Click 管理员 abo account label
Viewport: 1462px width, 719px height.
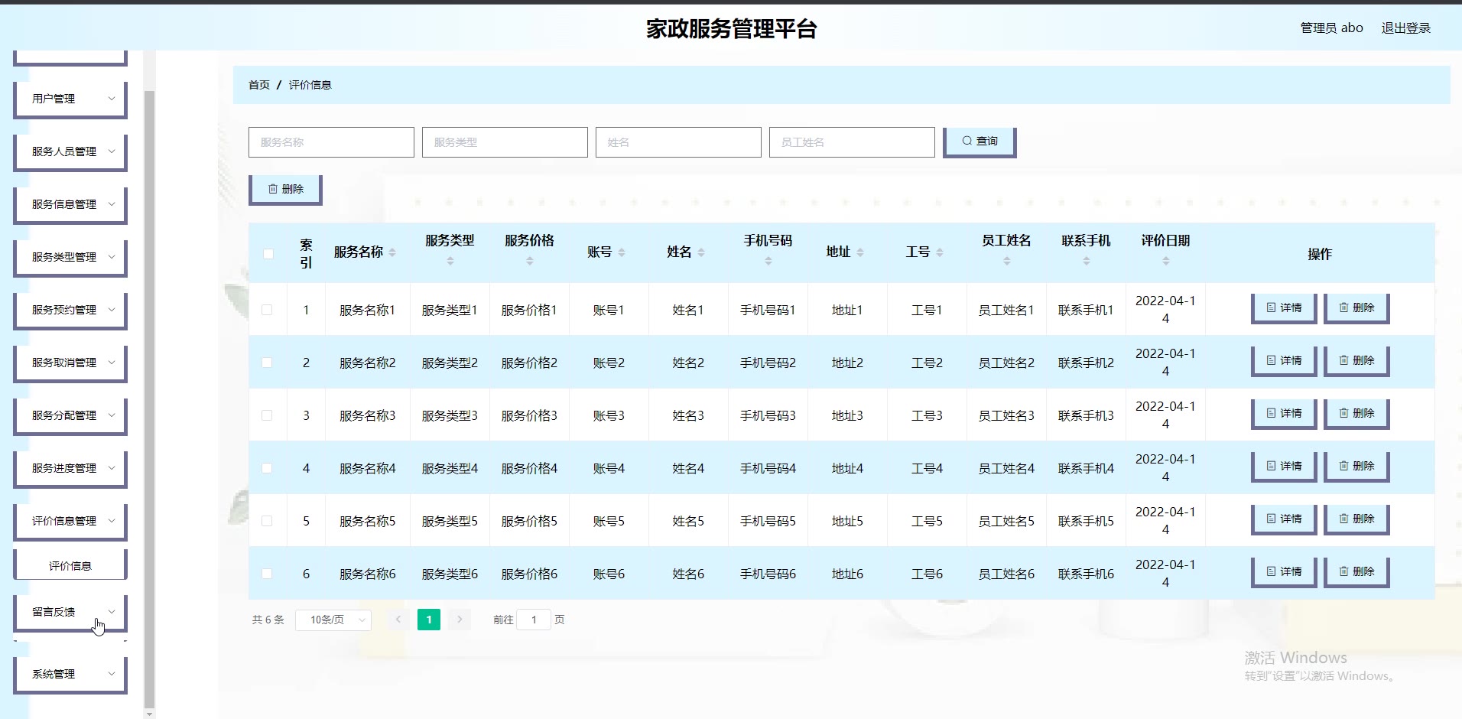tap(1332, 28)
